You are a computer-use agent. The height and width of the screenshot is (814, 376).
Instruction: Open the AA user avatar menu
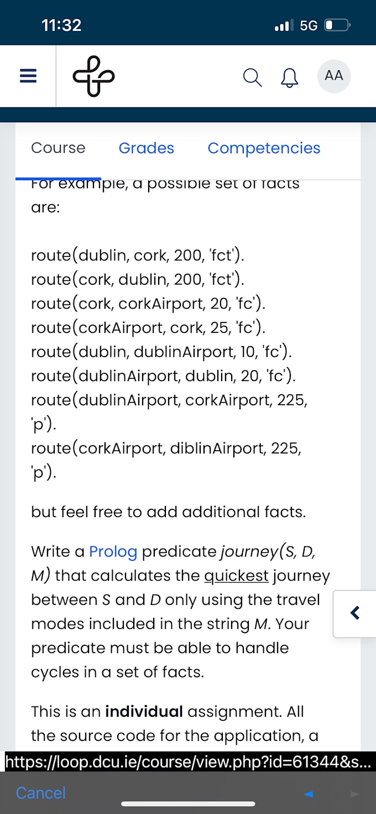[334, 76]
